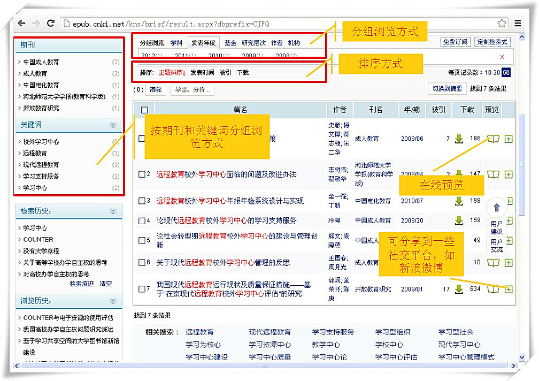Close the notice with red X
This screenshot has height=381, width=539.
tap(502, 57)
